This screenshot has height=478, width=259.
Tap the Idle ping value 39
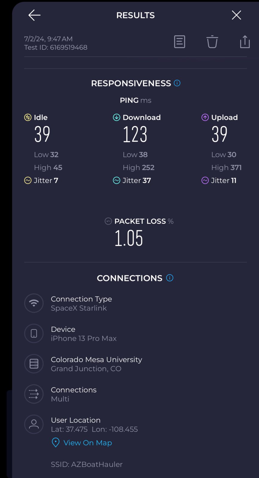coord(42,134)
